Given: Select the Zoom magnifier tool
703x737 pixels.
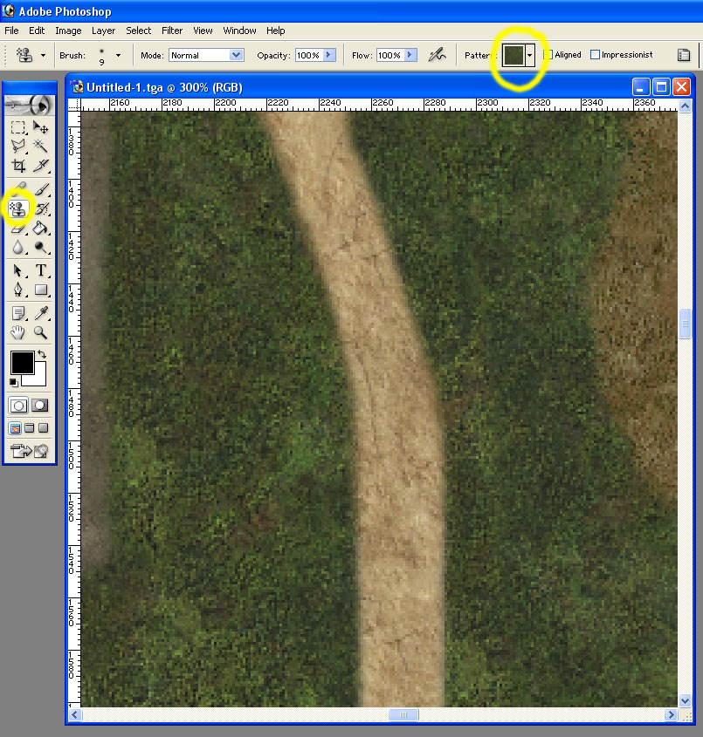Looking at the screenshot, I should pyautogui.click(x=40, y=333).
